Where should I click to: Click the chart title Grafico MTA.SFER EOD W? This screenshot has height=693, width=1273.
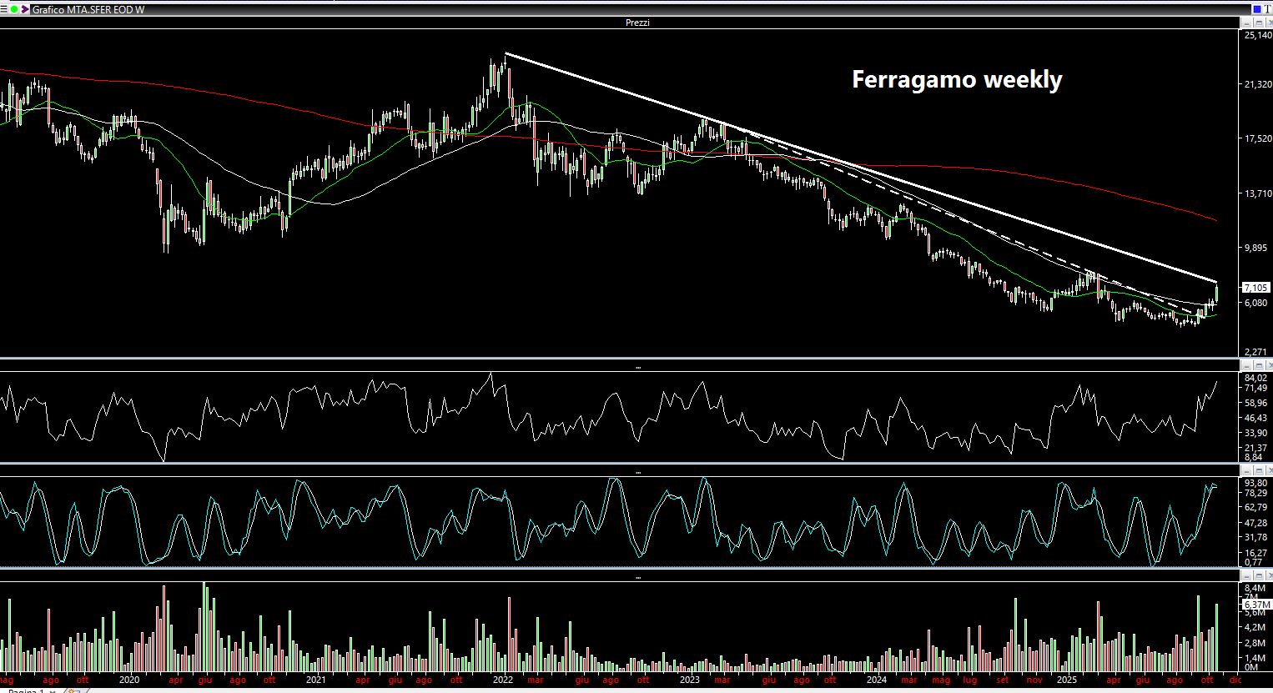click(88, 10)
